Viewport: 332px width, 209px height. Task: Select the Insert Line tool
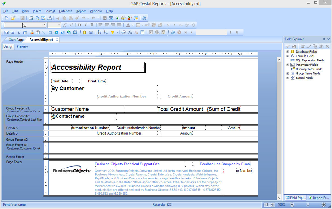(x=44, y=32)
